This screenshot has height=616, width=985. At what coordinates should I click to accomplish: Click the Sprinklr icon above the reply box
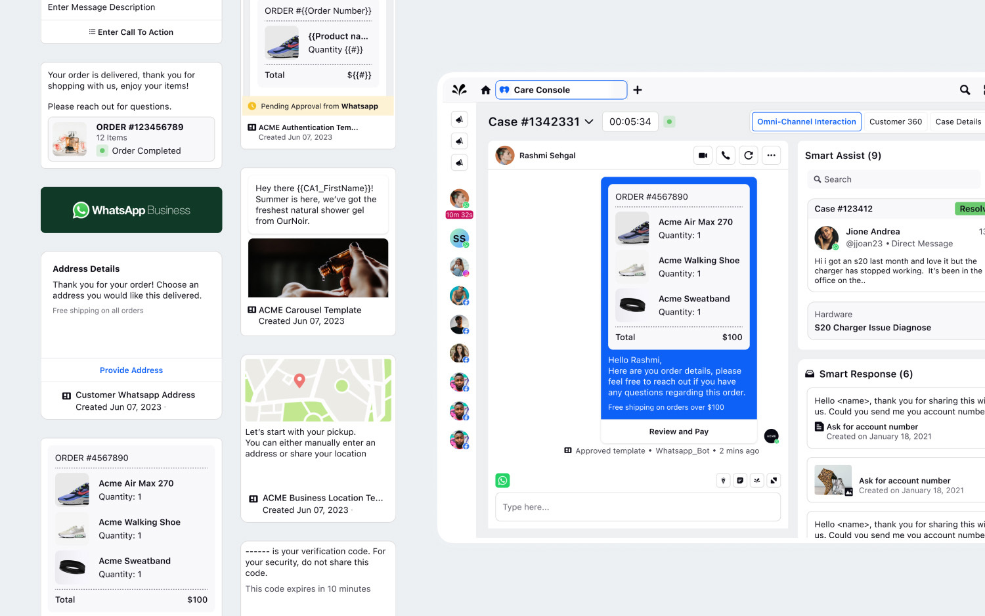757,481
